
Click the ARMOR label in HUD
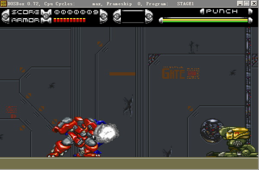[x=25, y=20]
